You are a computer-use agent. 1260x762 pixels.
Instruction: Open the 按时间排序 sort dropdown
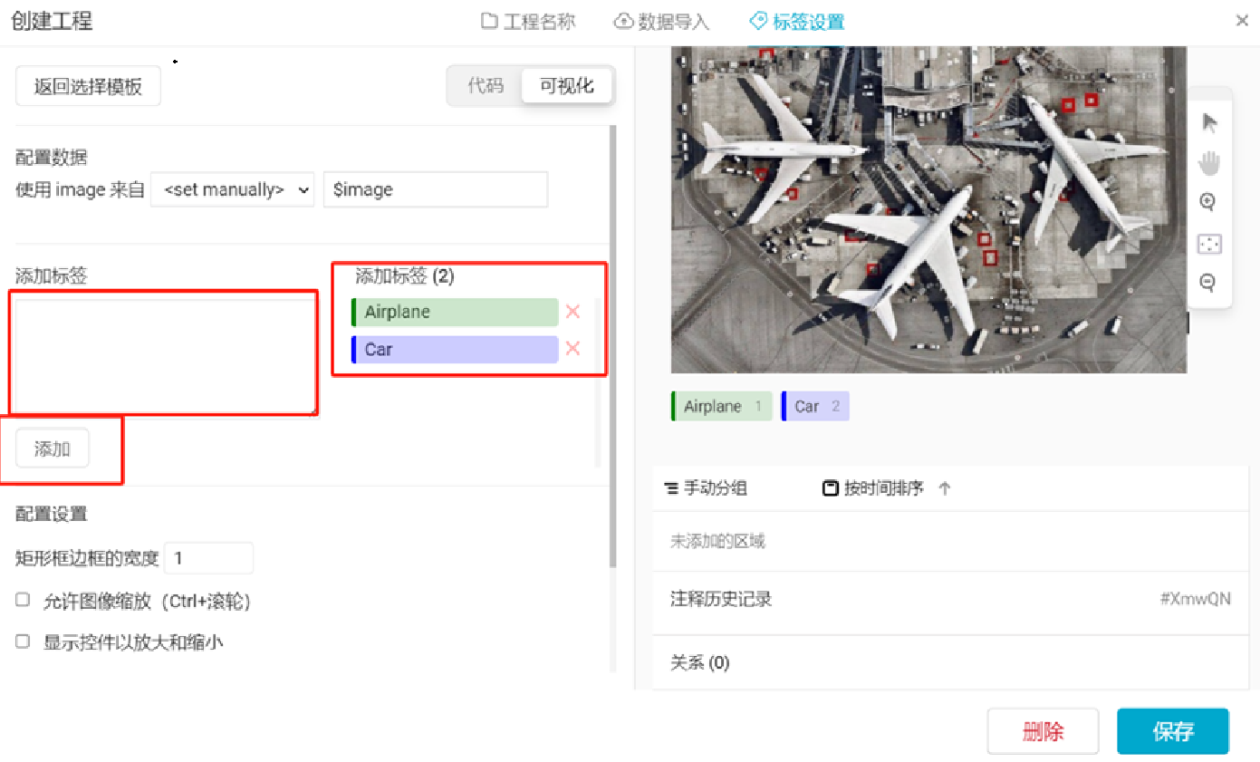click(x=873, y=488)
